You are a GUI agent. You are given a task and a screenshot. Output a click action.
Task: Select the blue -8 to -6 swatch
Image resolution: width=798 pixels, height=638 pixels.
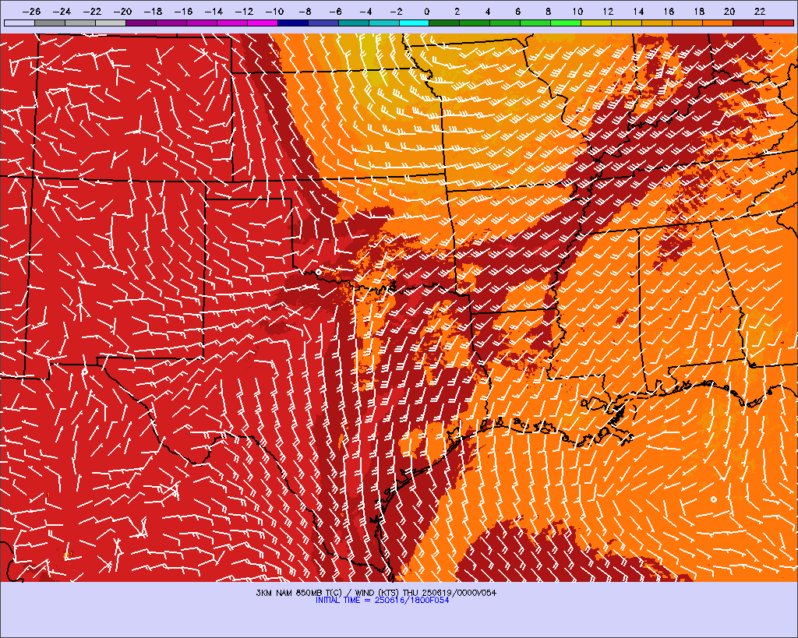(x=323, y=23)
